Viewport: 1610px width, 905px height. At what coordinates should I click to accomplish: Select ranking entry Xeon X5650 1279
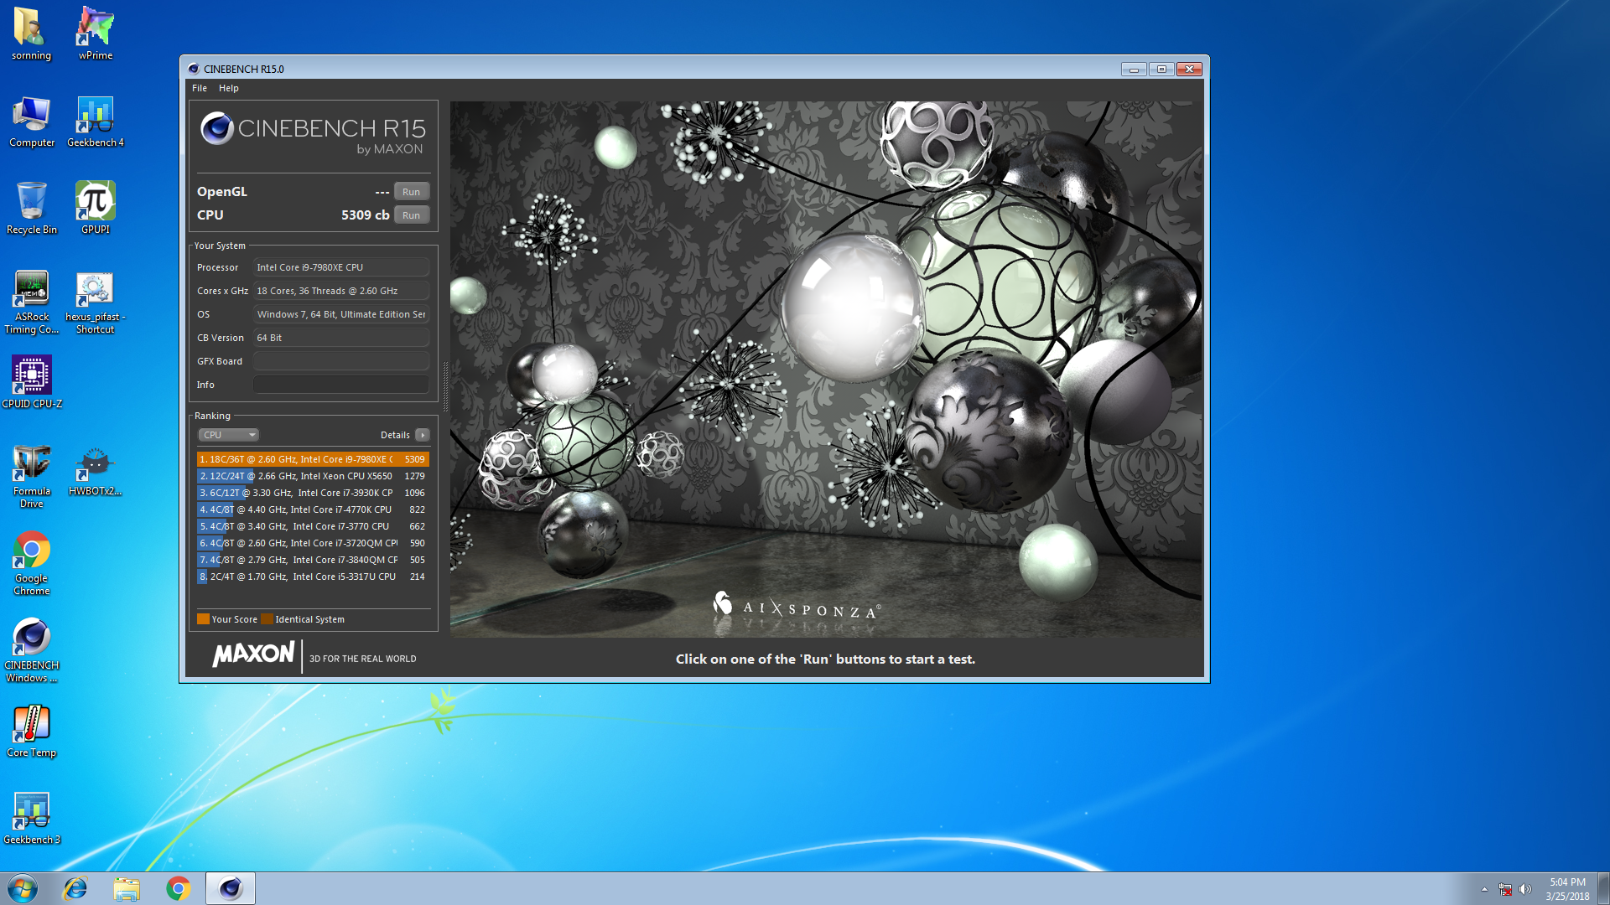[x=313, y=476]
